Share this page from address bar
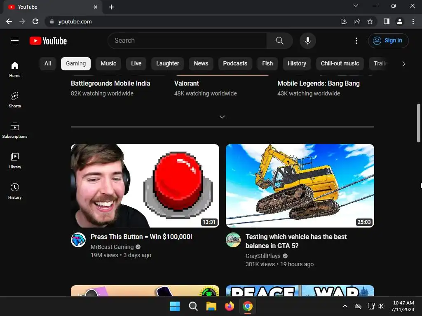The width and height of the screenshot is (422, 316). 357,21
